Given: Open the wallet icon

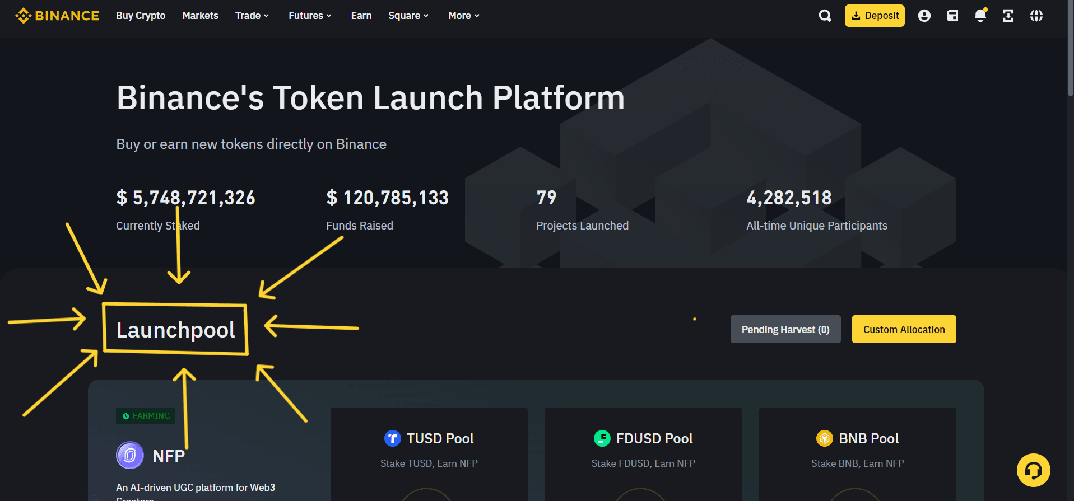Looking at the screenshot, I should 952,16.
